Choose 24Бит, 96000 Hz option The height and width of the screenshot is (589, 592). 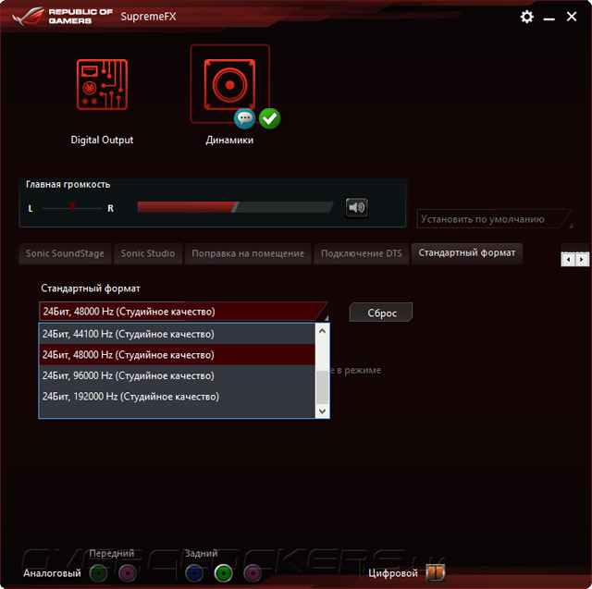point(177,375)
